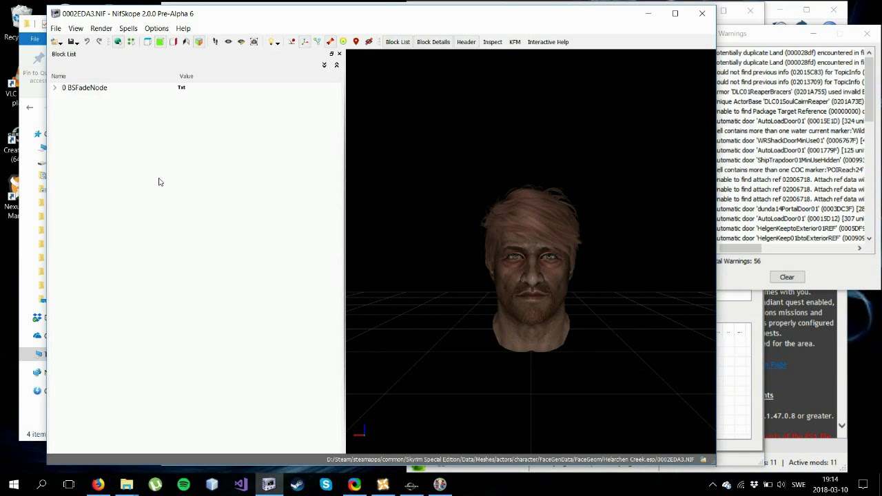Toggle the textured sphere render icon
Screen dimensions: 882x496
coord(118,42)
